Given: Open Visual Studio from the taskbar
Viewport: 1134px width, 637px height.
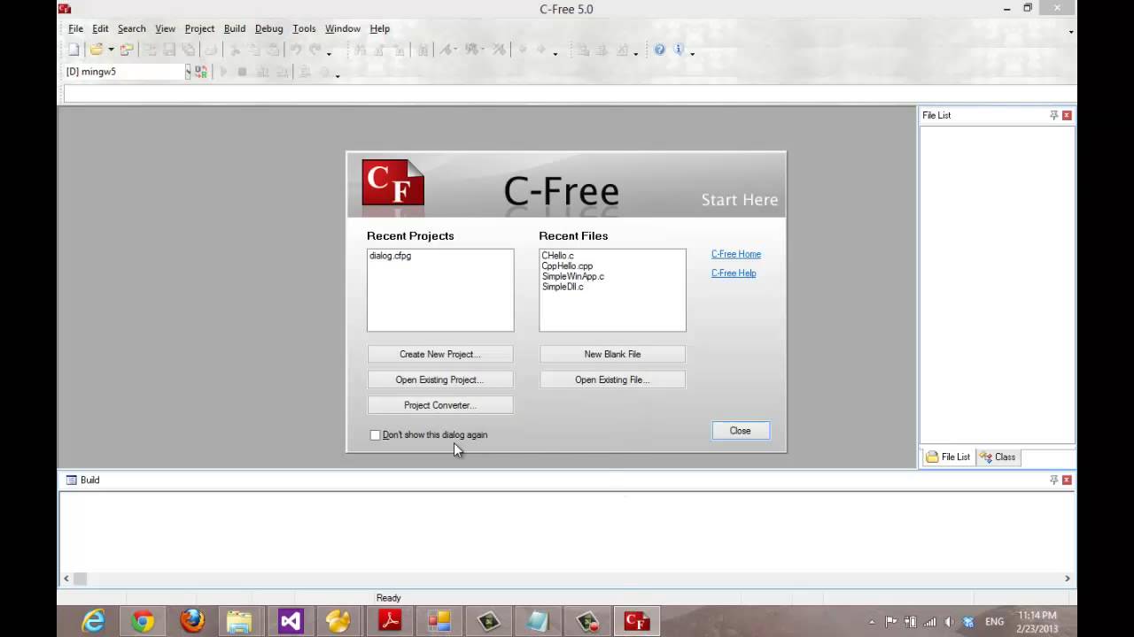Looking at the screenshot, I should click(290, 621).
